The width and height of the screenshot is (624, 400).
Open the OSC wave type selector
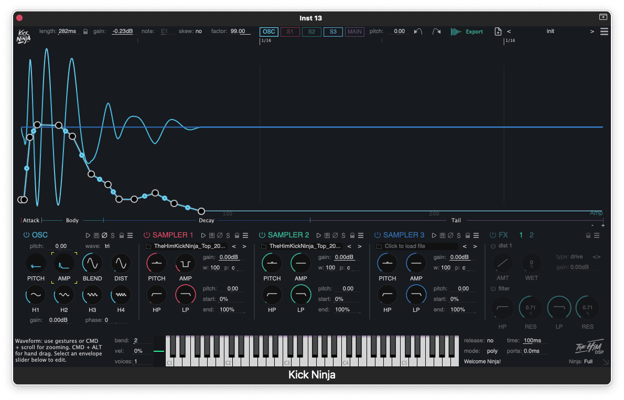107,246
